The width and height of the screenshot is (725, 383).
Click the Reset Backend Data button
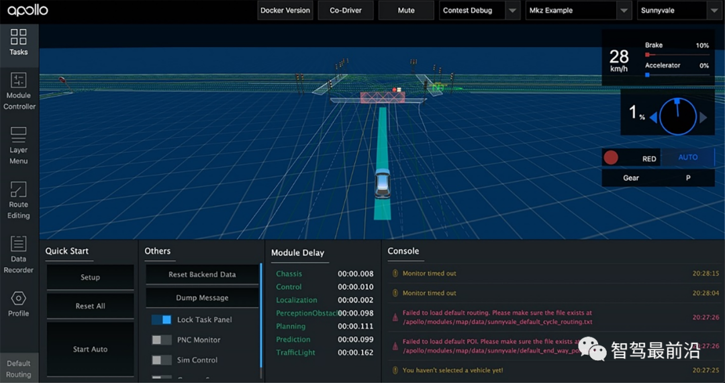pyautogui.click(x=202, y=274)
